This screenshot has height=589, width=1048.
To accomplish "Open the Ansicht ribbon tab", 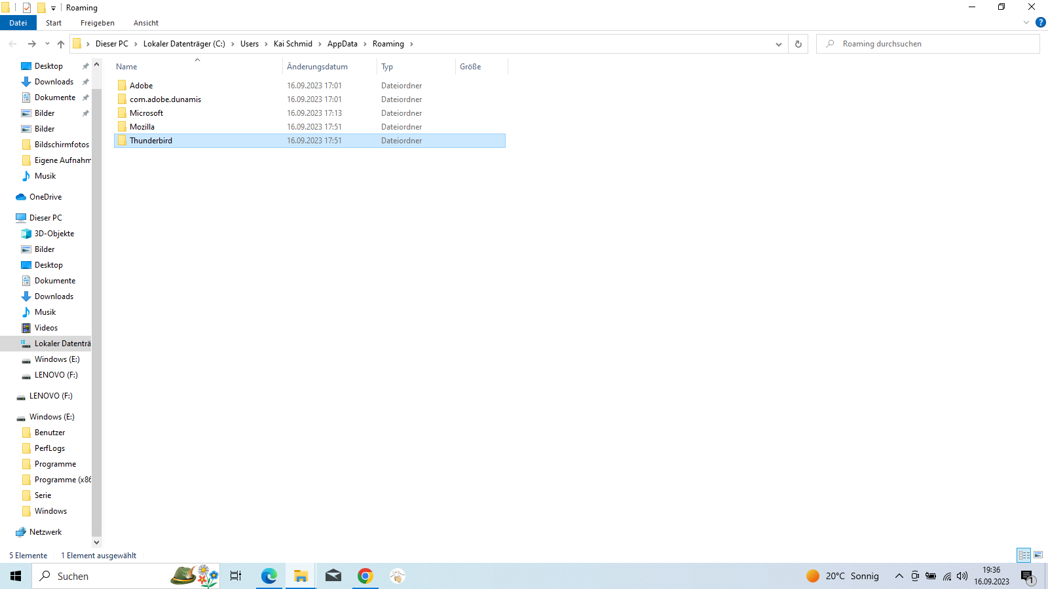I will point(146,23).
